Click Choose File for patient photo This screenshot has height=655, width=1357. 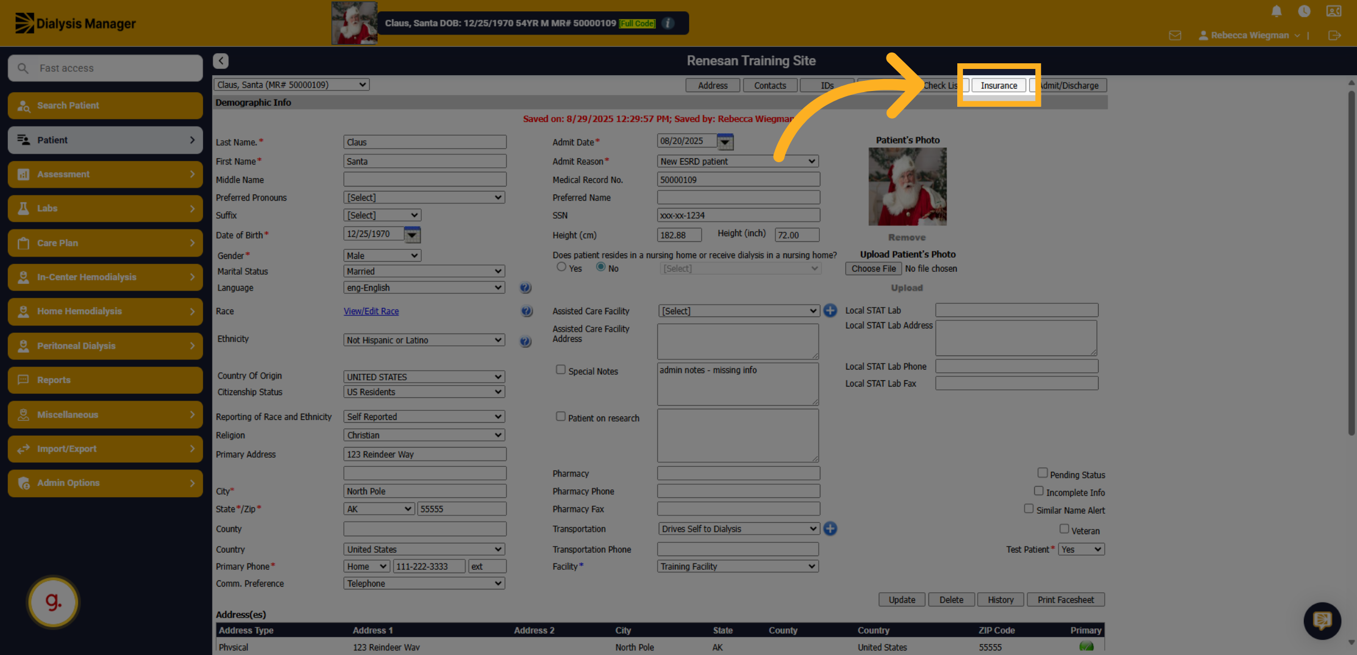point(874,269)
